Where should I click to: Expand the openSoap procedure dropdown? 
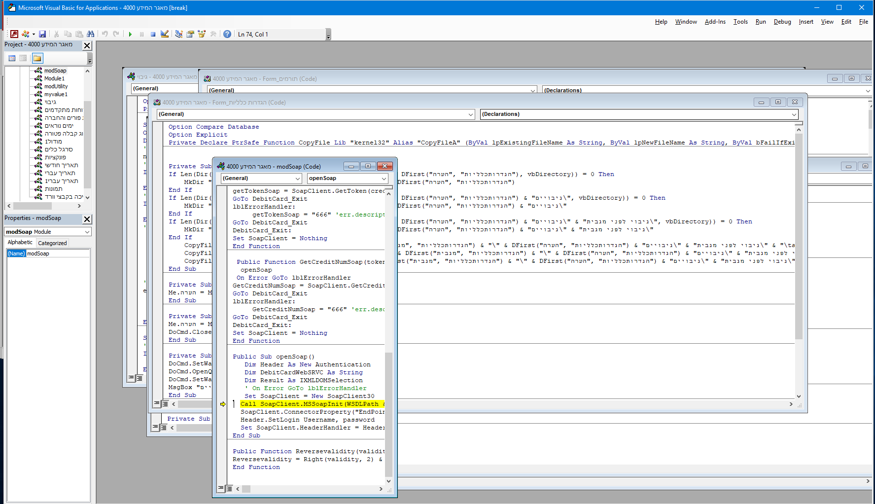pos(384,179)
